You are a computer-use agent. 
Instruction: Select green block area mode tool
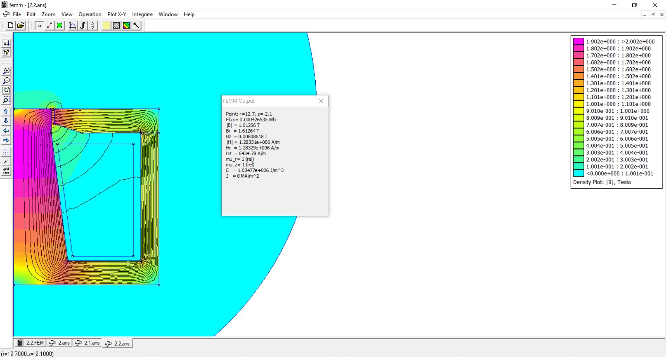point(60,25)
